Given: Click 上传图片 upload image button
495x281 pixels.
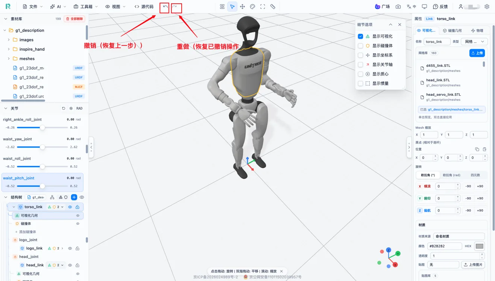Looking at the screenshot, I should (473, 265).
